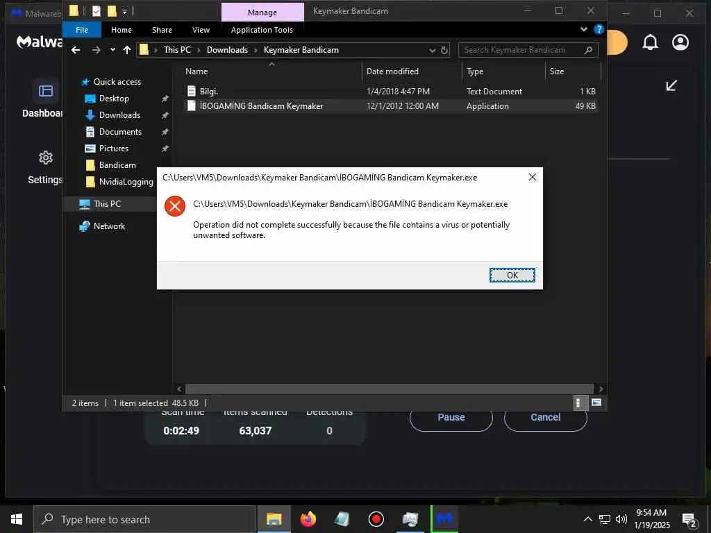Viewport: 711px width, 533px height.
Task: Open the Home ribbon tab
Action: click(x=121, y=30)
